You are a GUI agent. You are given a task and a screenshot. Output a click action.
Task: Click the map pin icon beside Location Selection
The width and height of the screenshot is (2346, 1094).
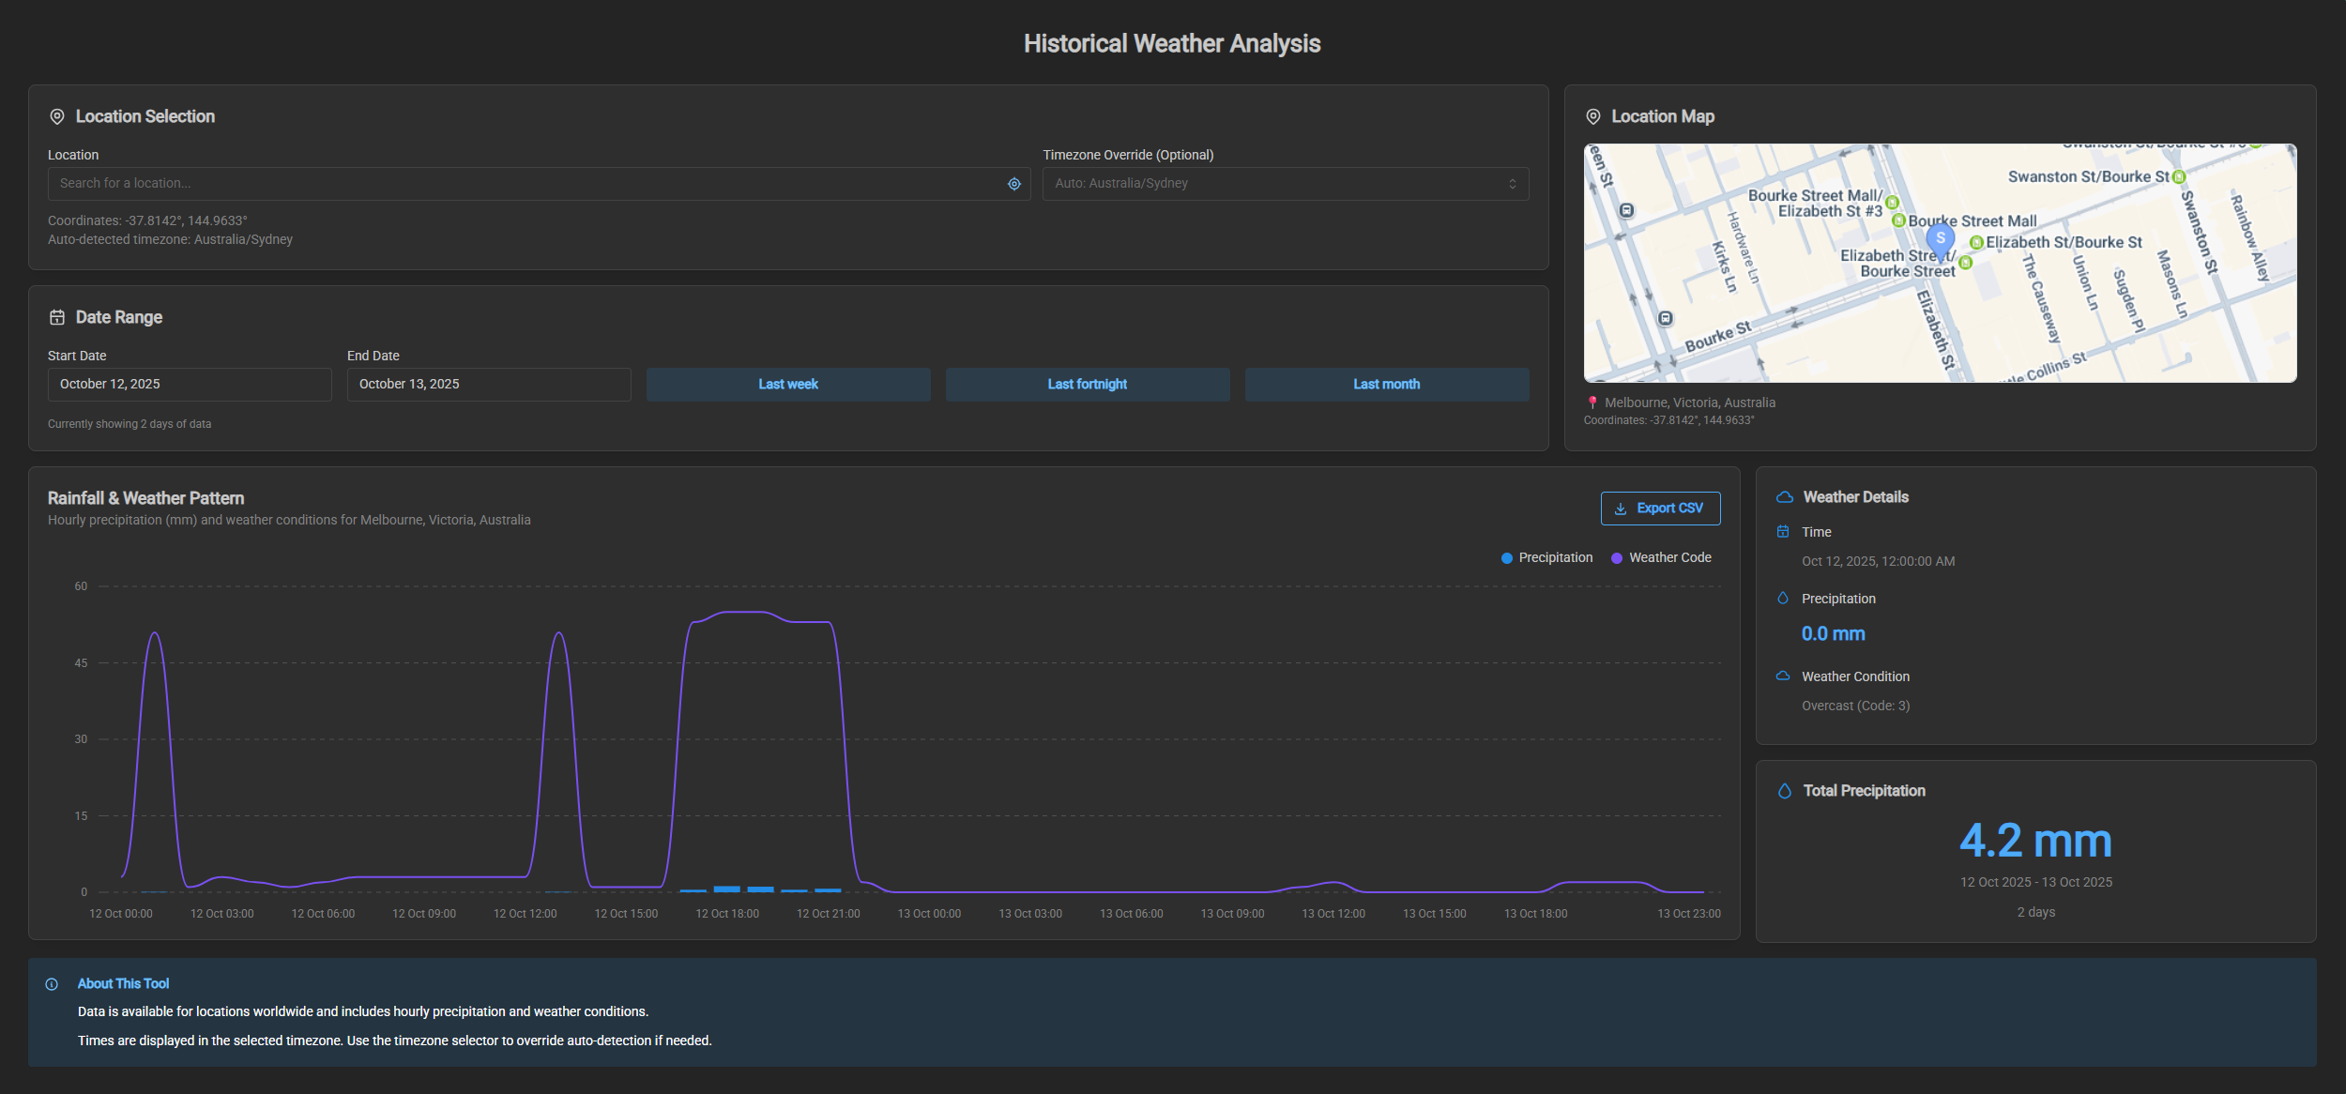pos(57,116)
